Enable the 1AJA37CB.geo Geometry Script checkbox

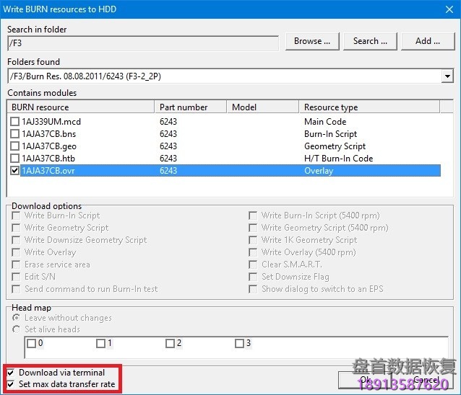15,146
